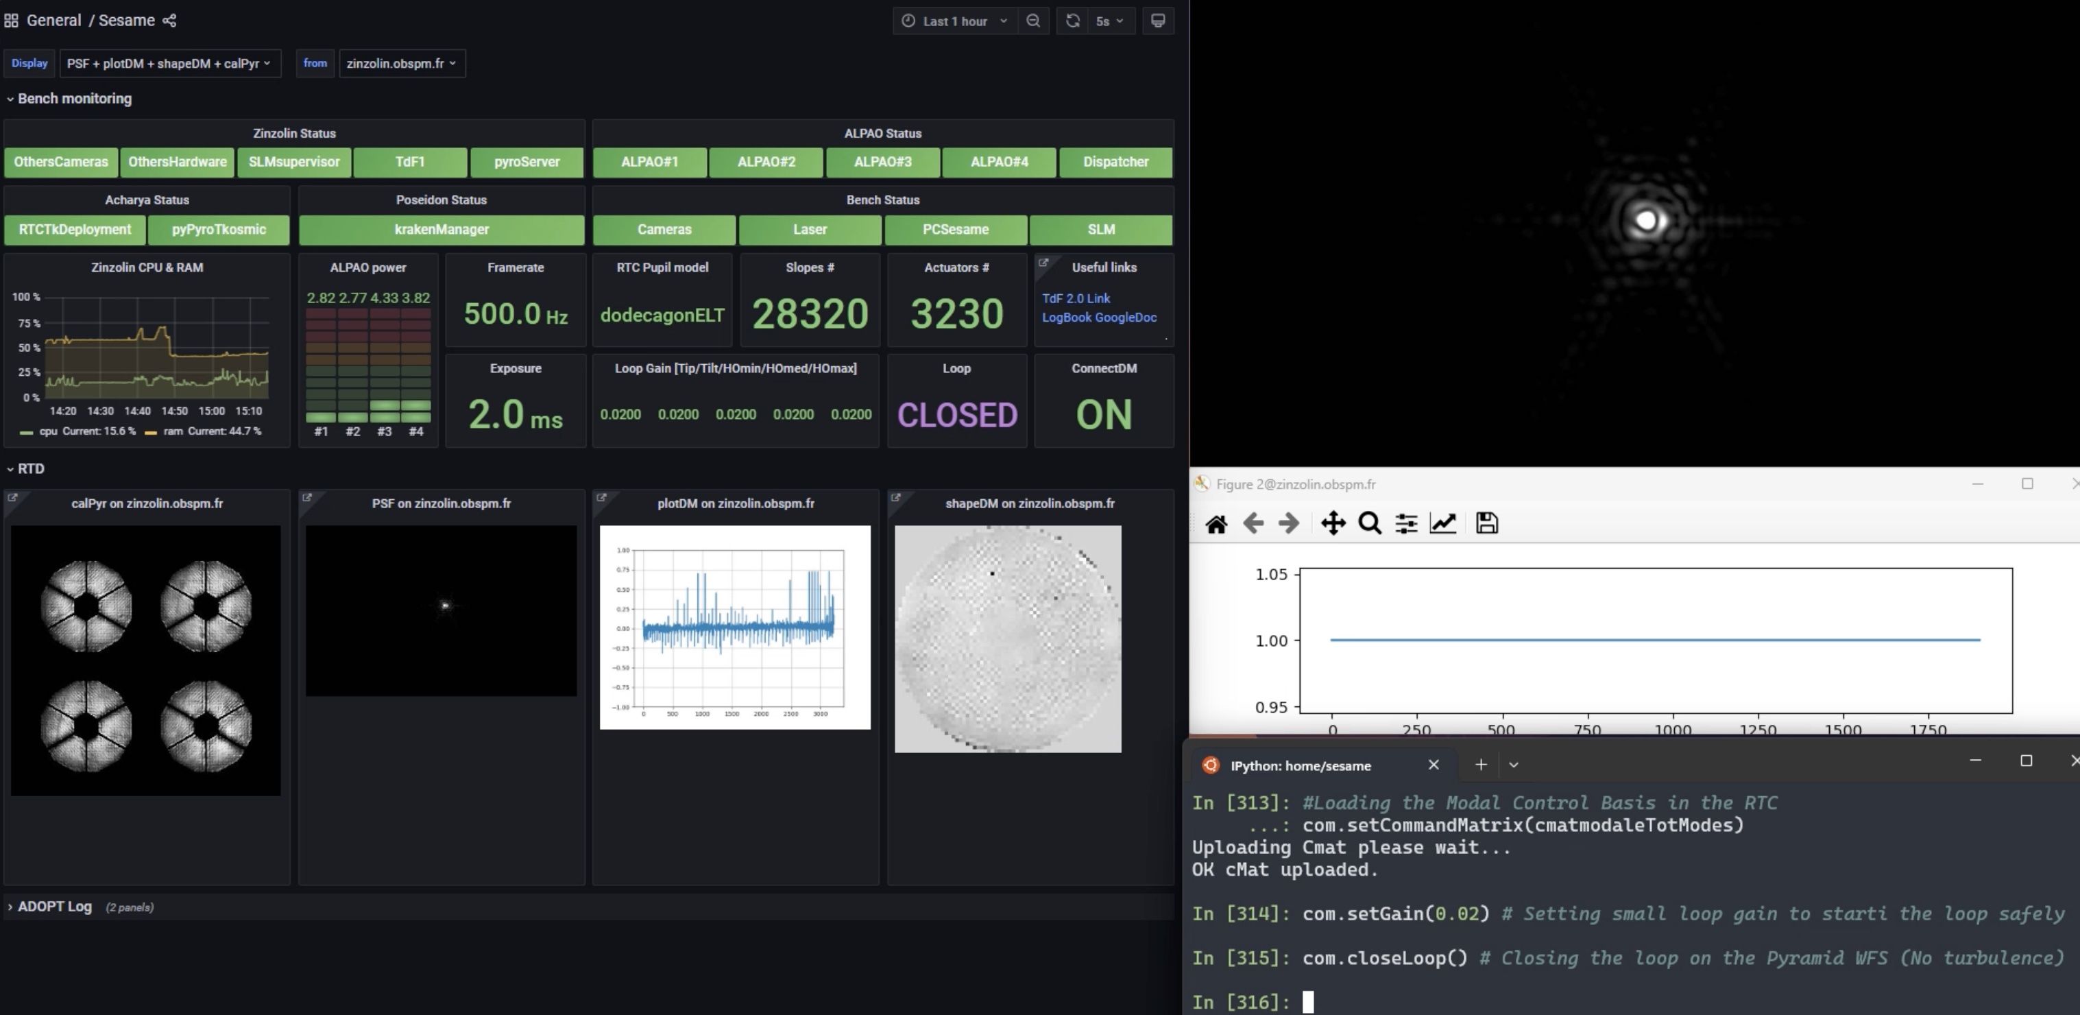Screen dimensions: 2080x1015
Task: Close the IPython home/sesame tab
Action: (1434, 765)
